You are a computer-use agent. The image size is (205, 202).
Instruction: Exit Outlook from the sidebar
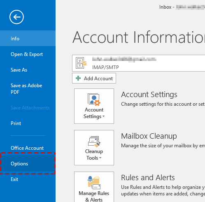click(x=28, y=179)
